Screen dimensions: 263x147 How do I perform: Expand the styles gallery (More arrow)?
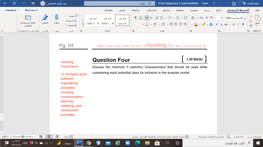tap(83, 24)
